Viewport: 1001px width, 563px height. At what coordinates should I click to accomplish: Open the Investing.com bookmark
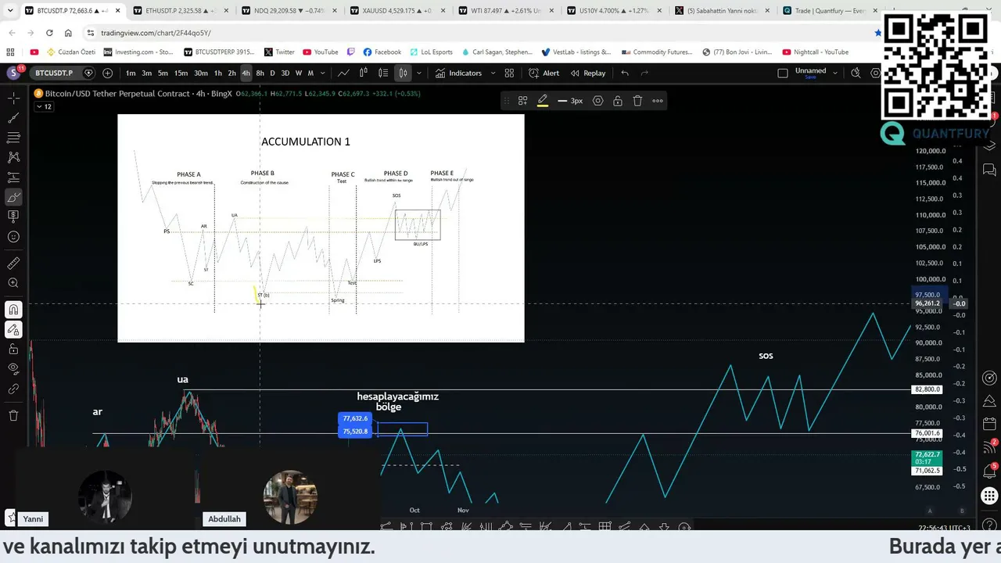click(137, 52)
